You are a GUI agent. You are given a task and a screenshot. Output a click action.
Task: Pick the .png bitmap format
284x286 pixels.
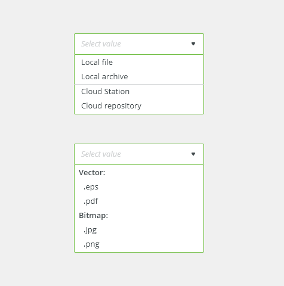pyautogui.click(x=139, y=244)
